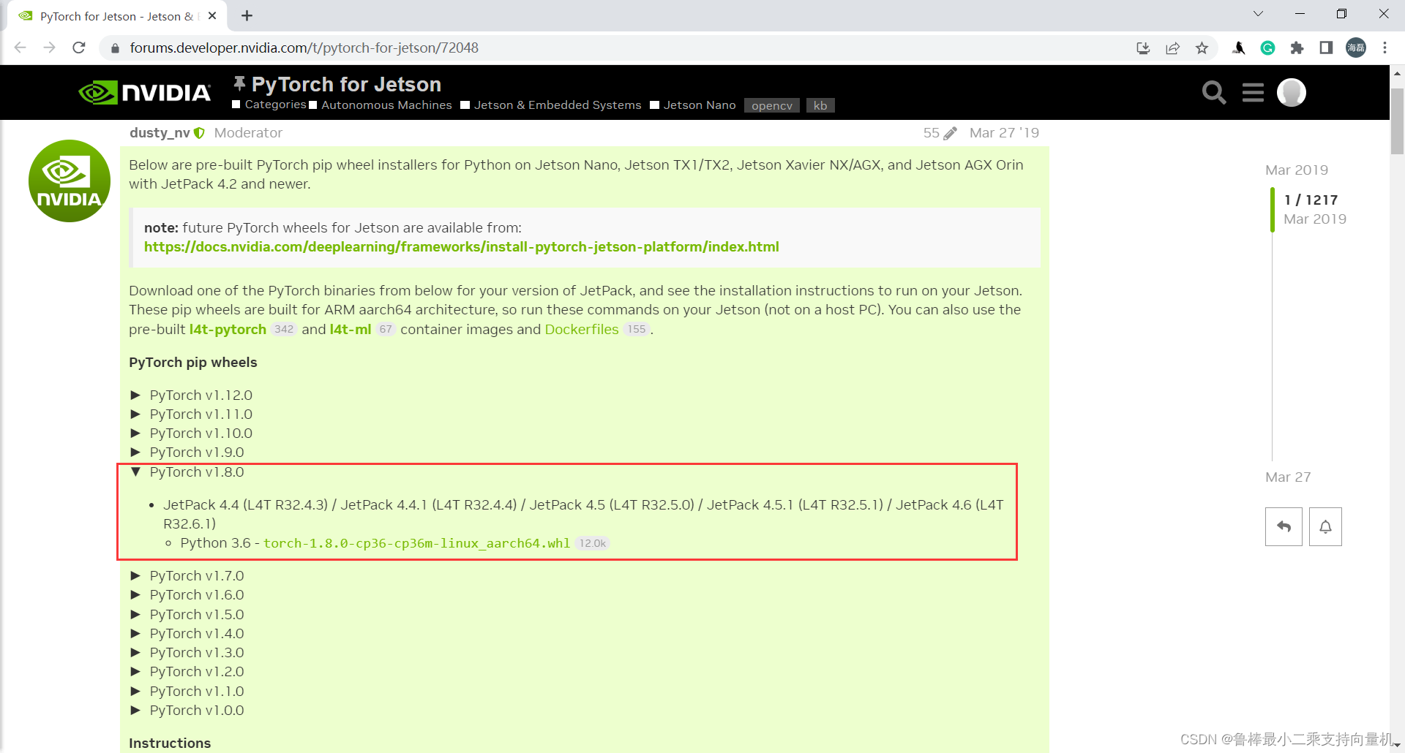Click the notification bell button

coord(1325,526)
